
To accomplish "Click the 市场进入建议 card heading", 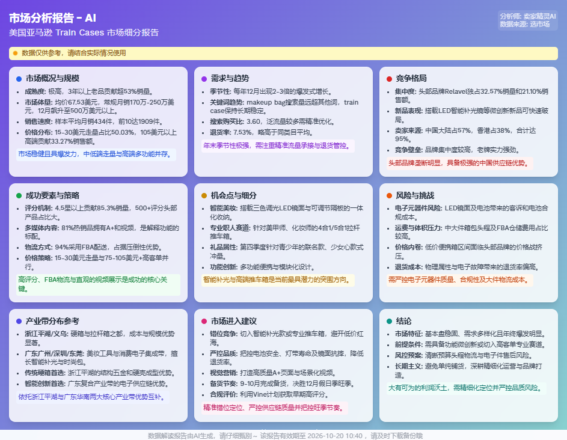I will click(234, 321).
